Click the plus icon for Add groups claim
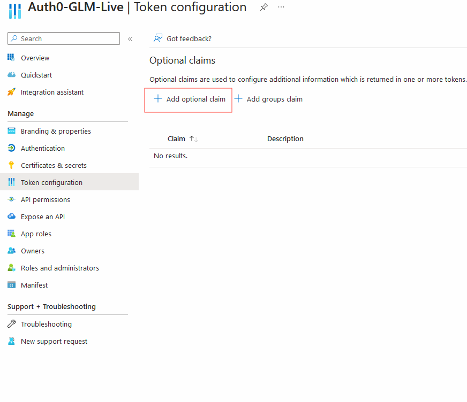The width and height of the screenshot is (467, 402). (x=238, y=99)
